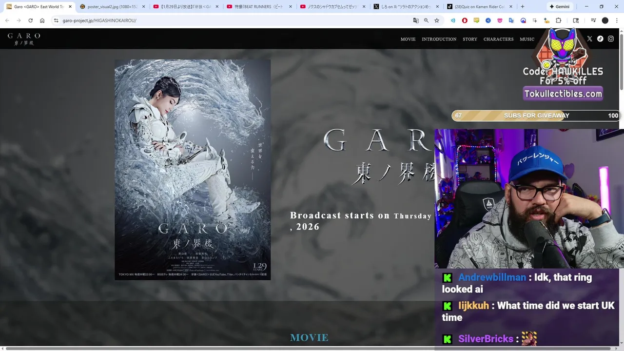Open GARO's Instagram social link
This screenshot has height=351, width=624.
(611, 39)
